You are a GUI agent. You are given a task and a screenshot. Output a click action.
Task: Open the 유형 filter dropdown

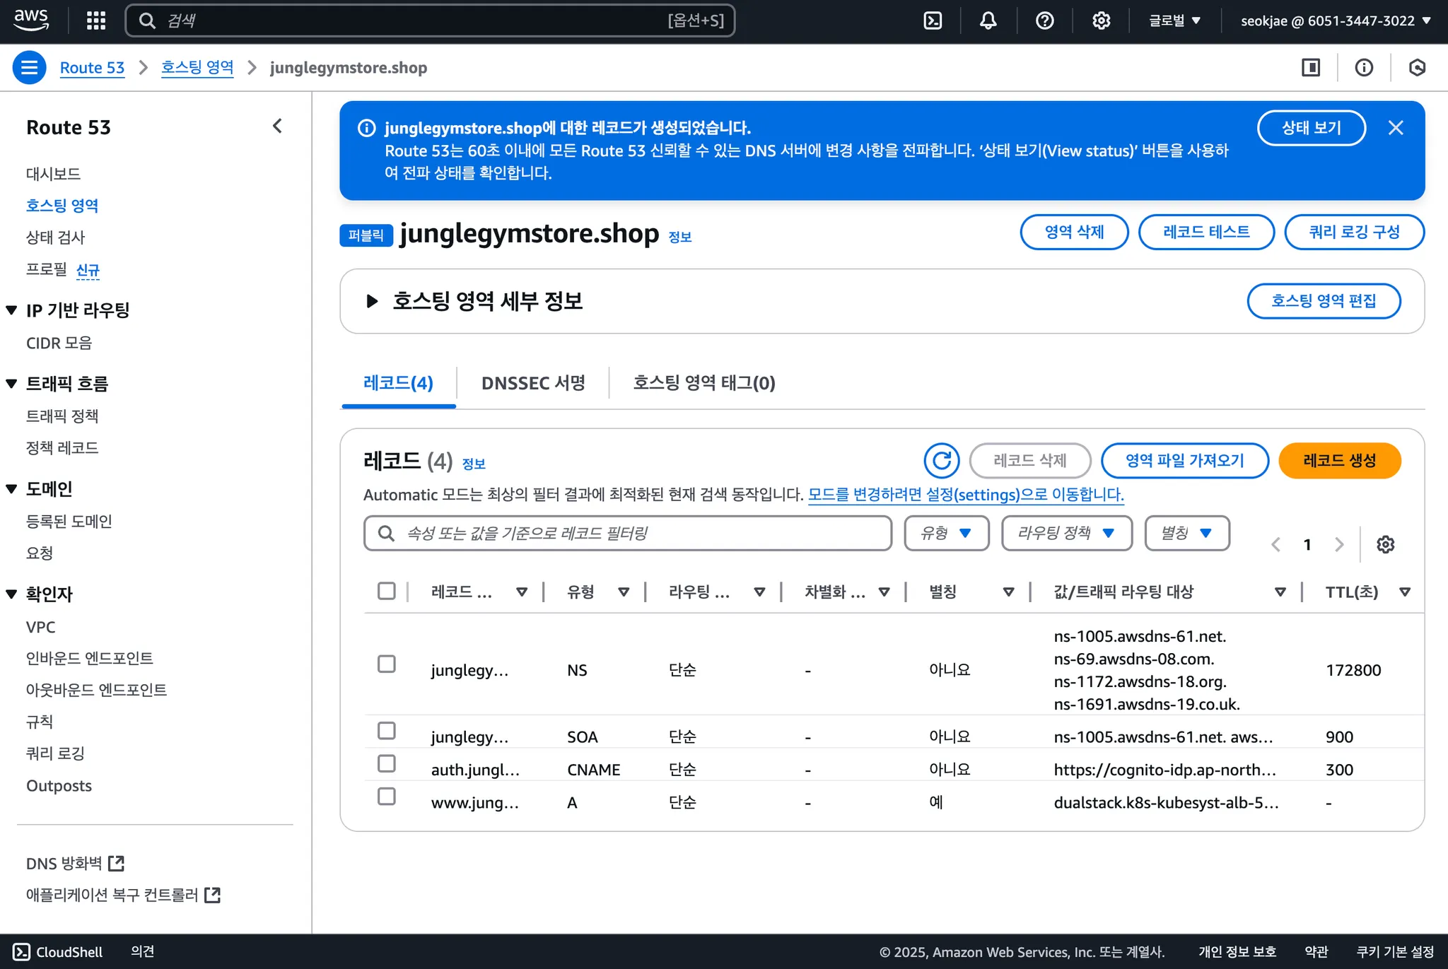point(946,533)
